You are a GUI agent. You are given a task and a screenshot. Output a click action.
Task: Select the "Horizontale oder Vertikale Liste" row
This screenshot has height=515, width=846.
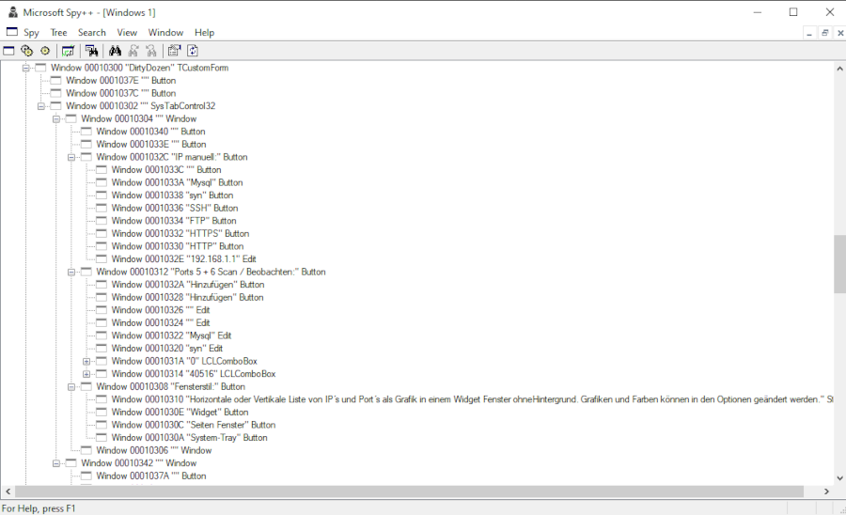(x=472, y=399)
